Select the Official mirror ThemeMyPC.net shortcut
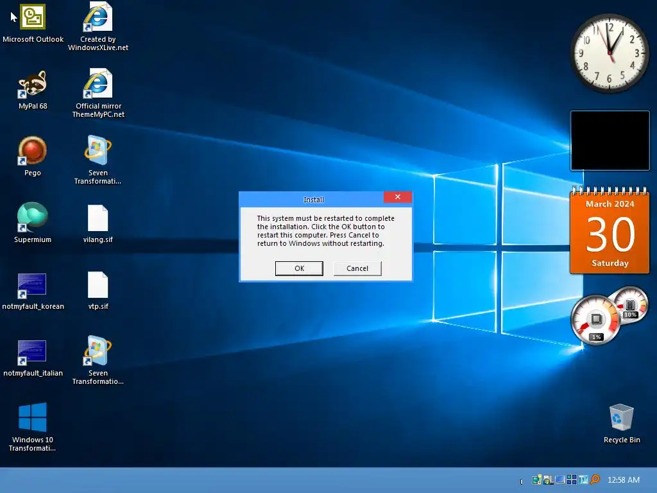The height and width of the screenshot is (493, 657). pos(98,93)
